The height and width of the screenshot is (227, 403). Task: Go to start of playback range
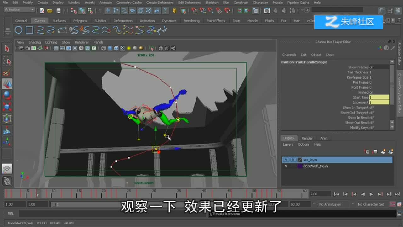coord(337,194)
